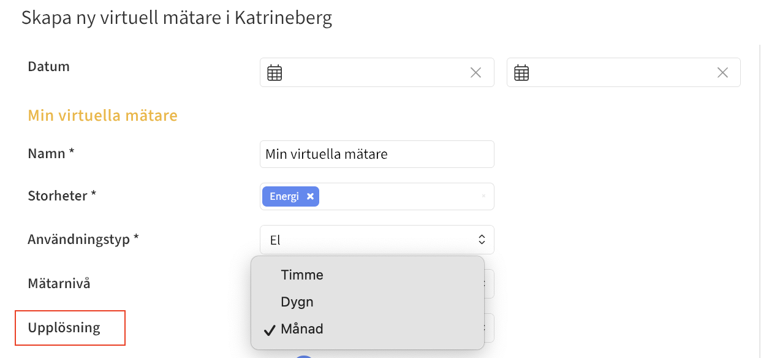761x358 pixels.
Task: Clear the second Datum field with its X
Action: click(722, 73)
